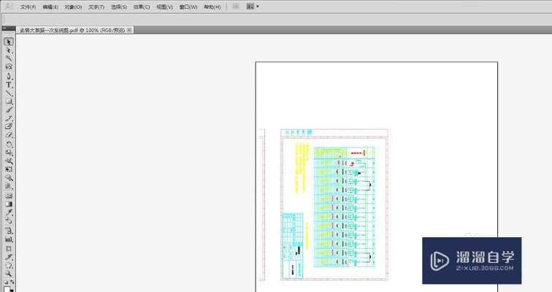Viewport: 552px width, 292px height.
Task: Select the Gradient tool
Action: 9,204
